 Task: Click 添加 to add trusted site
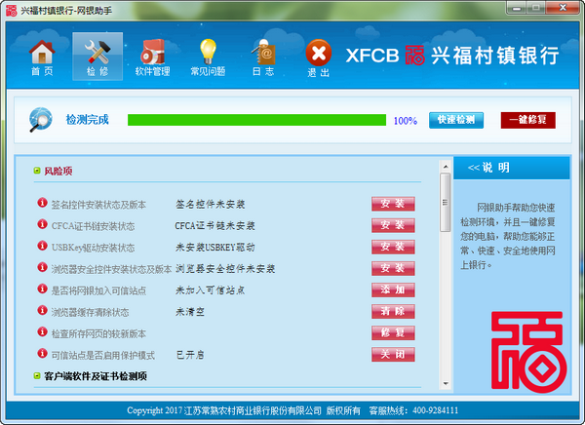393,290
